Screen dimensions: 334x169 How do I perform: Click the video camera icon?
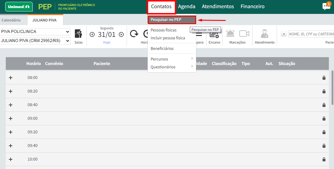point(244,34)
